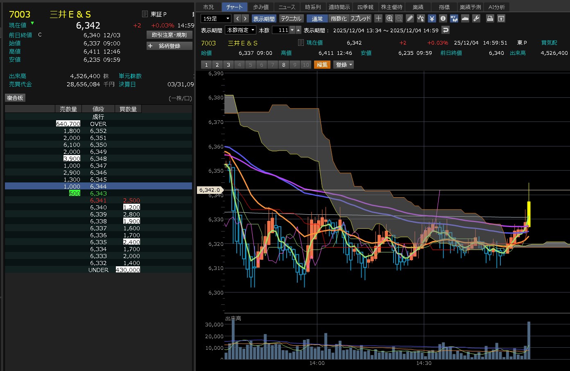Viewport: 570px width, 371px height.
Task: Click the orange 編集 button
Action: click(322, 65)
